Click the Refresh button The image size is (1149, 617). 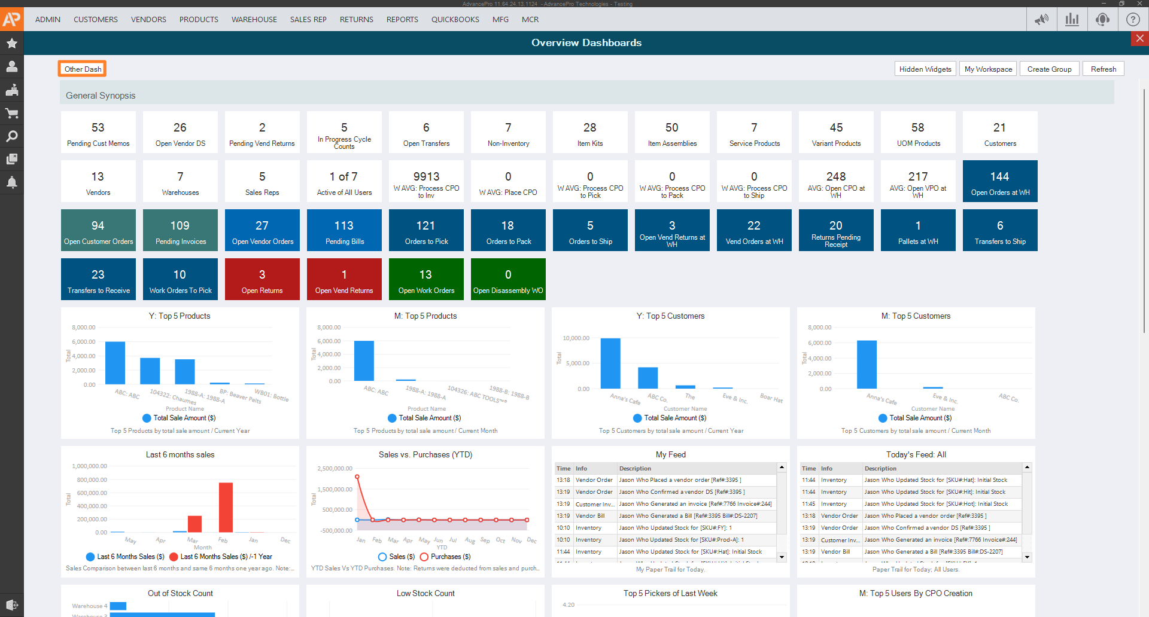coord(1103,69)
